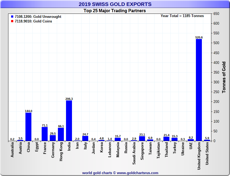Click the 144.0 value label
The height and width of the screenshot is (176, 230).
point(28,111)
